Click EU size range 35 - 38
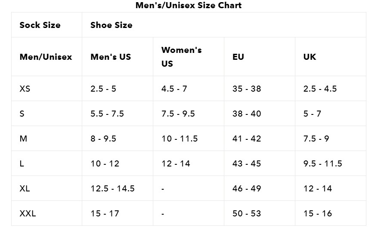 (247, 89)
